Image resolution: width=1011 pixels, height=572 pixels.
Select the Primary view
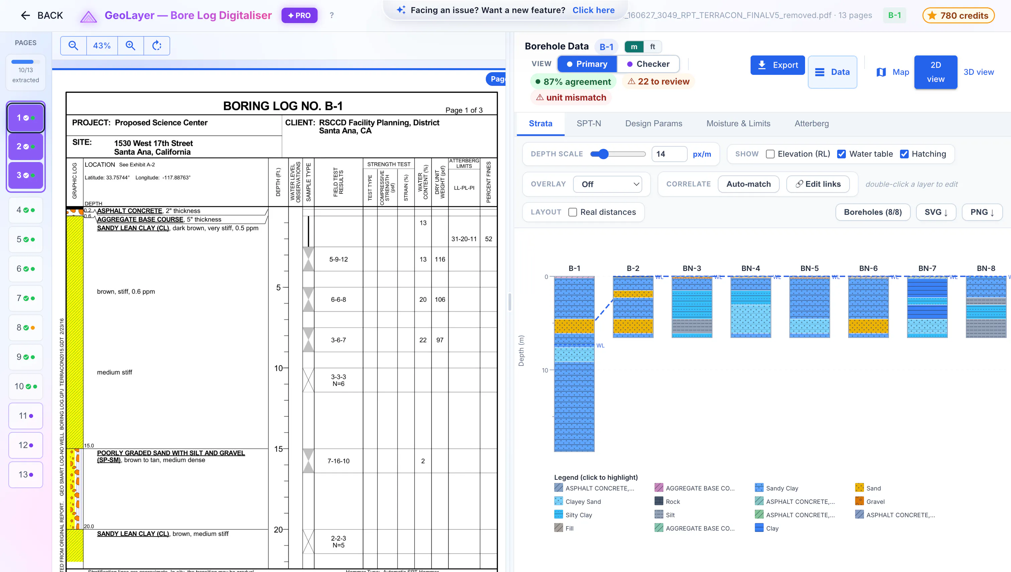587,64
